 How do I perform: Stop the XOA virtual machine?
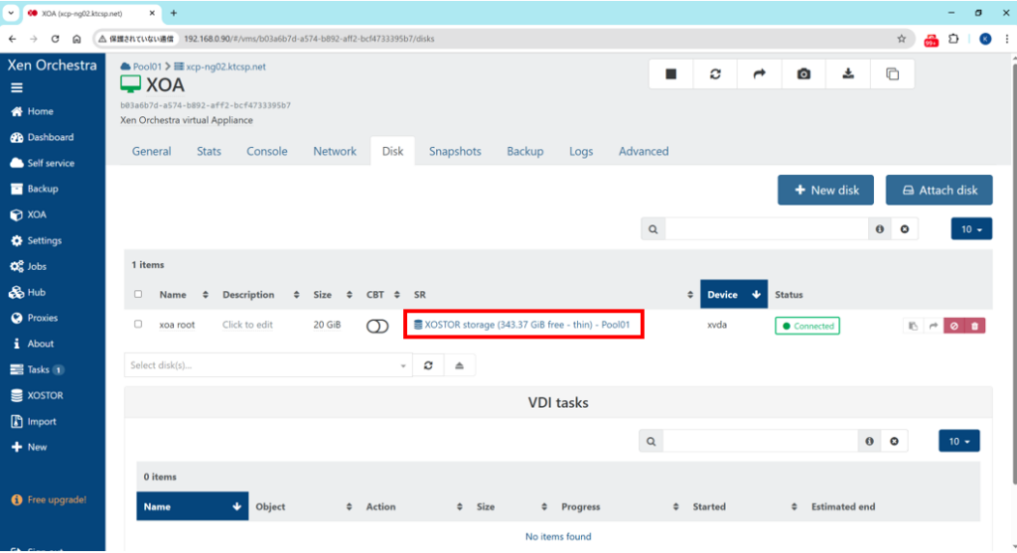coord(670,74)
